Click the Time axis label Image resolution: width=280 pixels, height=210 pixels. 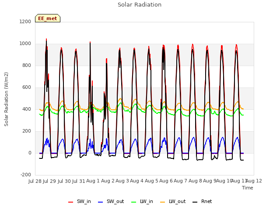pyautogui.click(x=248, y=188)
